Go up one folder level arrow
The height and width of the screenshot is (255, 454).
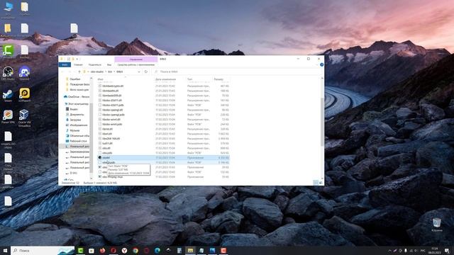pyautogui.click(x=79, y=72)
